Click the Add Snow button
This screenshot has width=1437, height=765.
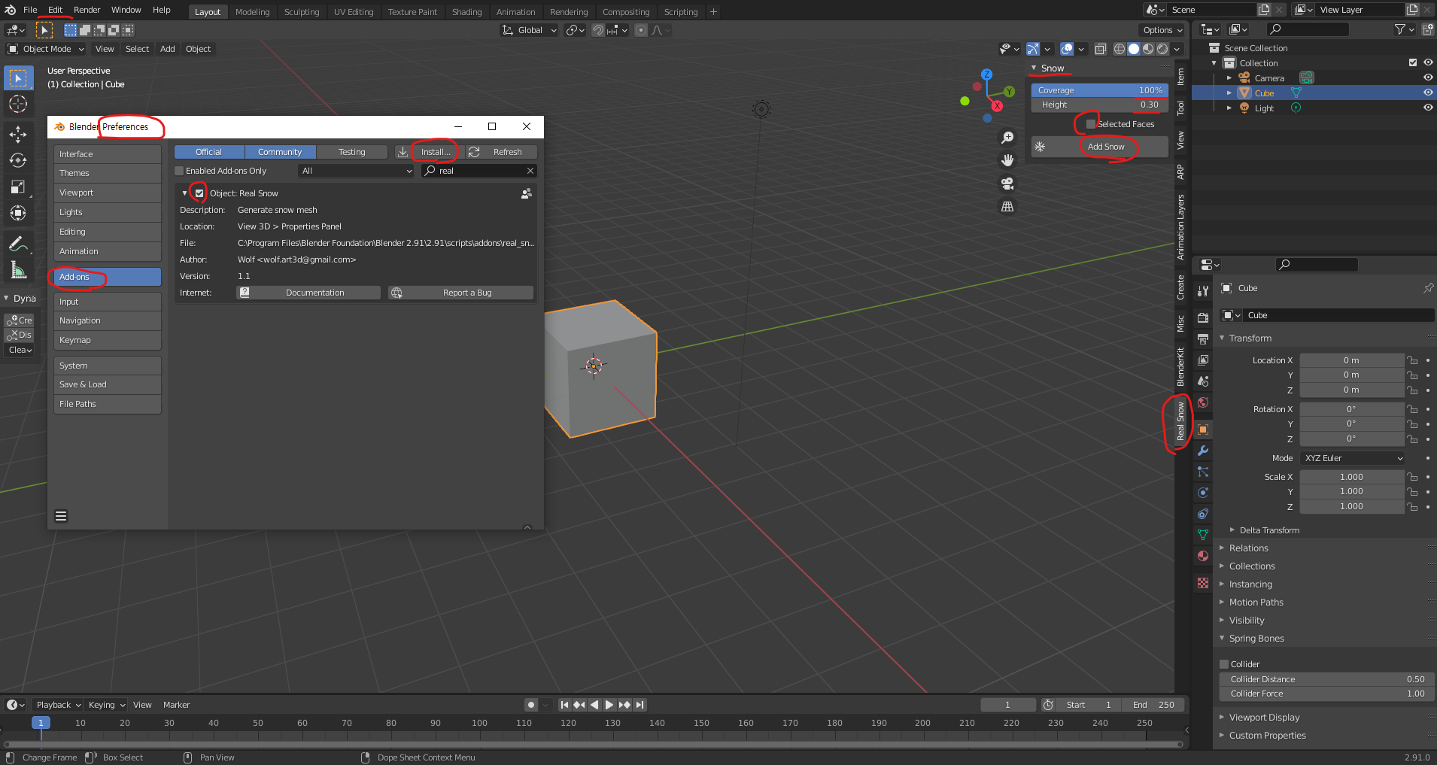(x=1100, y=147)
